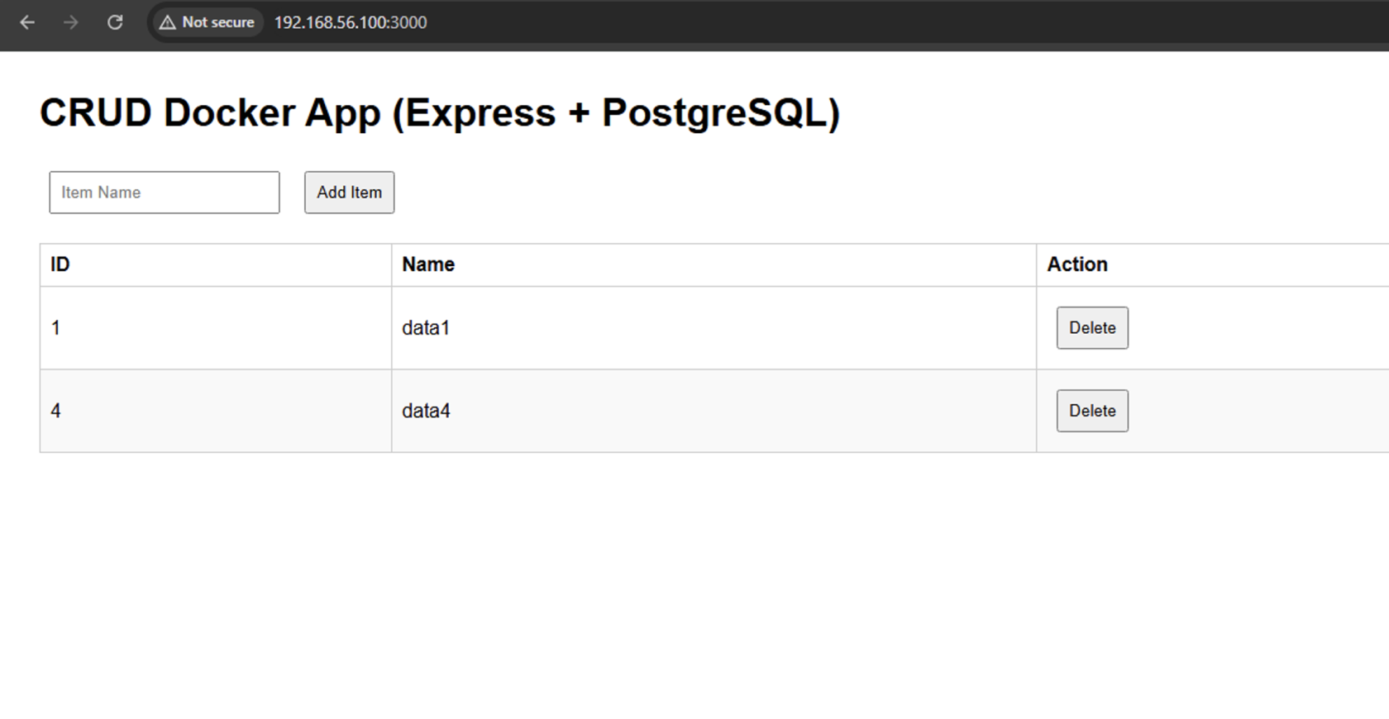Click the data1 name cell
This screenshot has width=1389, height=719.
pyautogui.click(x=426, y=328)
